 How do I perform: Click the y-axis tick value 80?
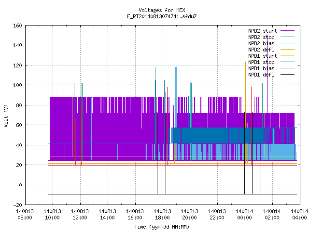[19, 105]
